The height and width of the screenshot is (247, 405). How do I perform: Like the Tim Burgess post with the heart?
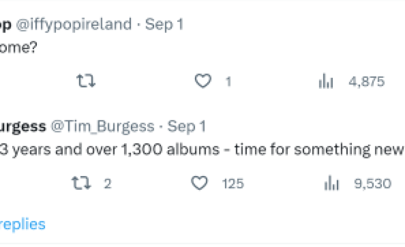(199, 183)
